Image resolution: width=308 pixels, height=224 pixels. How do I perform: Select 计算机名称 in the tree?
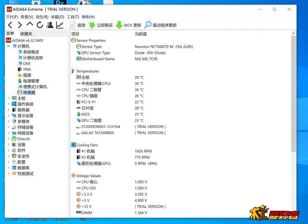tap(30, 58)
